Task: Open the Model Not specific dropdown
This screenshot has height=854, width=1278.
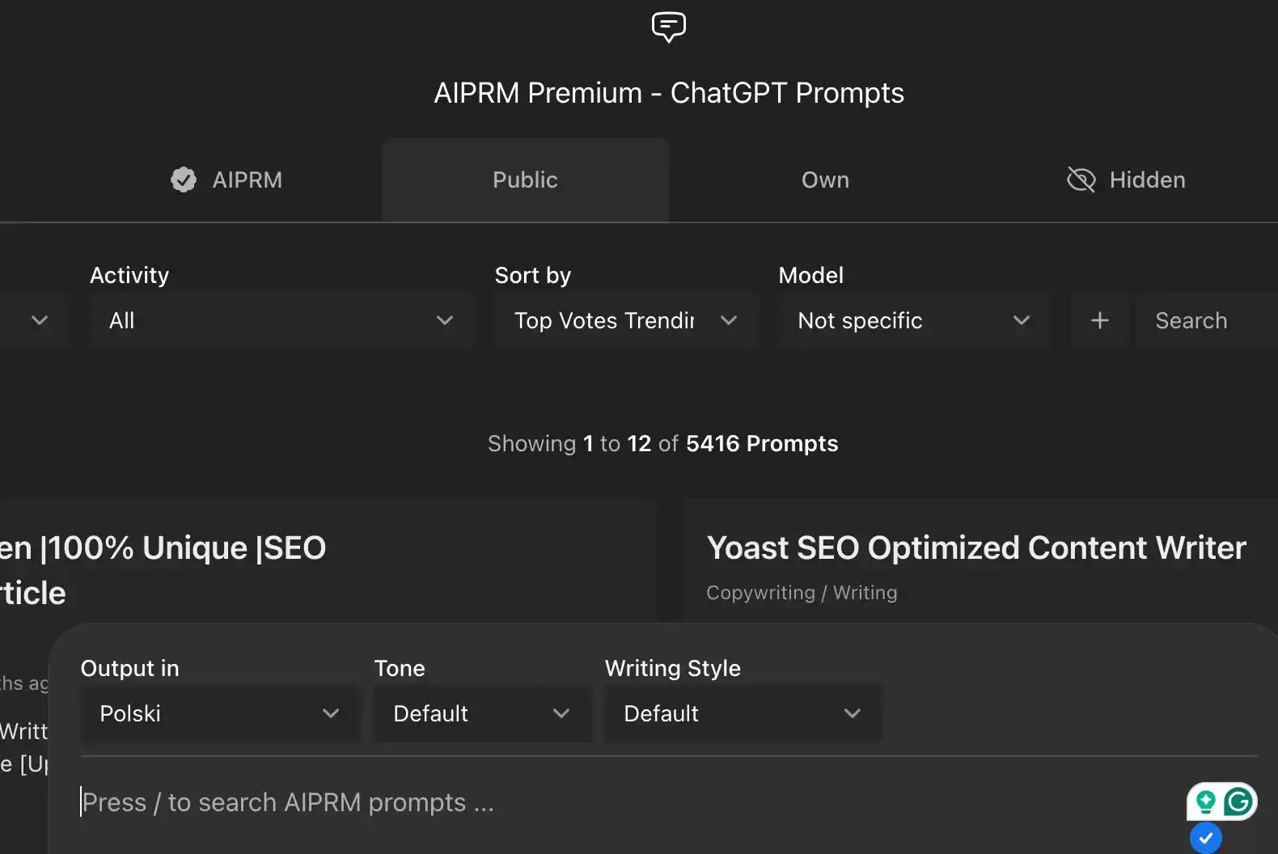Action: (x=913, y=321)
